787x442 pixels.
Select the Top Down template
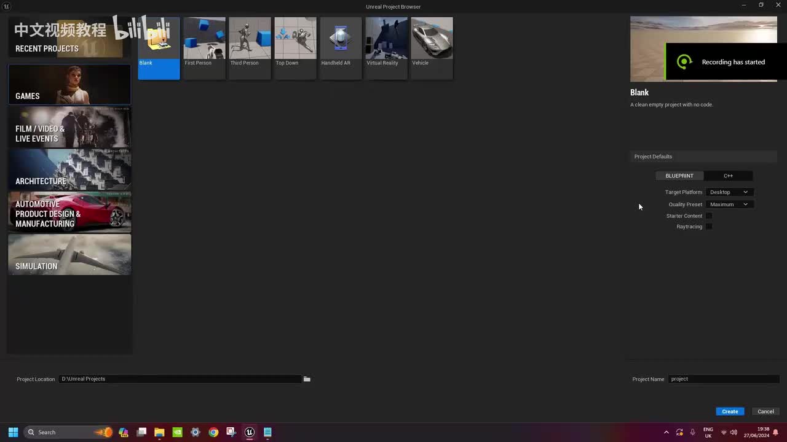coord(295,48)
